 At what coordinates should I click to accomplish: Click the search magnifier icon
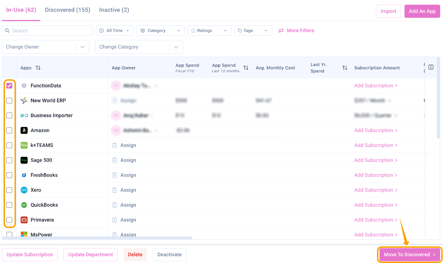click(x=7, y=30)
